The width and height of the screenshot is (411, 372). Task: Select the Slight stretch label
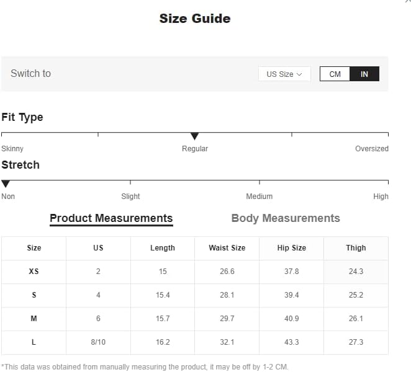pos(130,197)
